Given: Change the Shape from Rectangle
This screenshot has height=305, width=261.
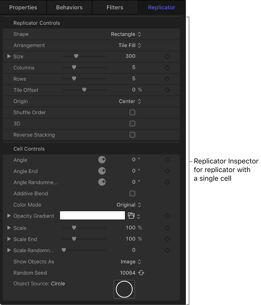Looking at the screenshot, I should coord(126,34).
